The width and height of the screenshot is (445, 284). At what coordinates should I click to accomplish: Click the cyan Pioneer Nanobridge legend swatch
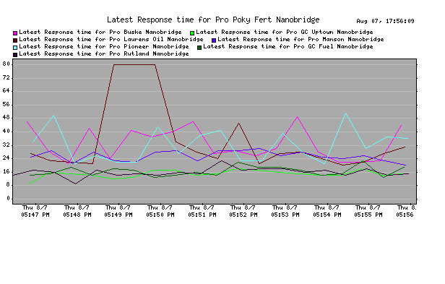click(15, 48)
